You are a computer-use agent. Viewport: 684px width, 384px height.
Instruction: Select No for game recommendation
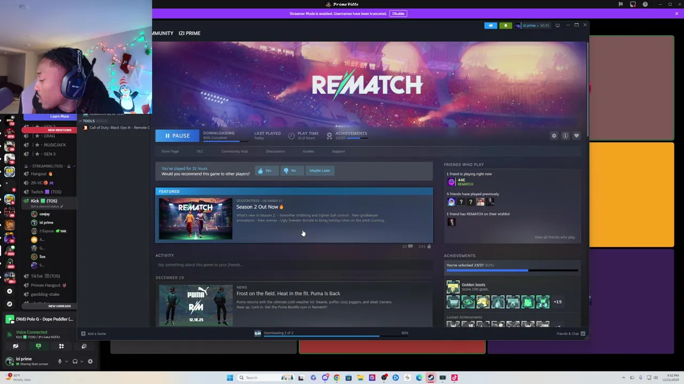click(x=291, y=171)
